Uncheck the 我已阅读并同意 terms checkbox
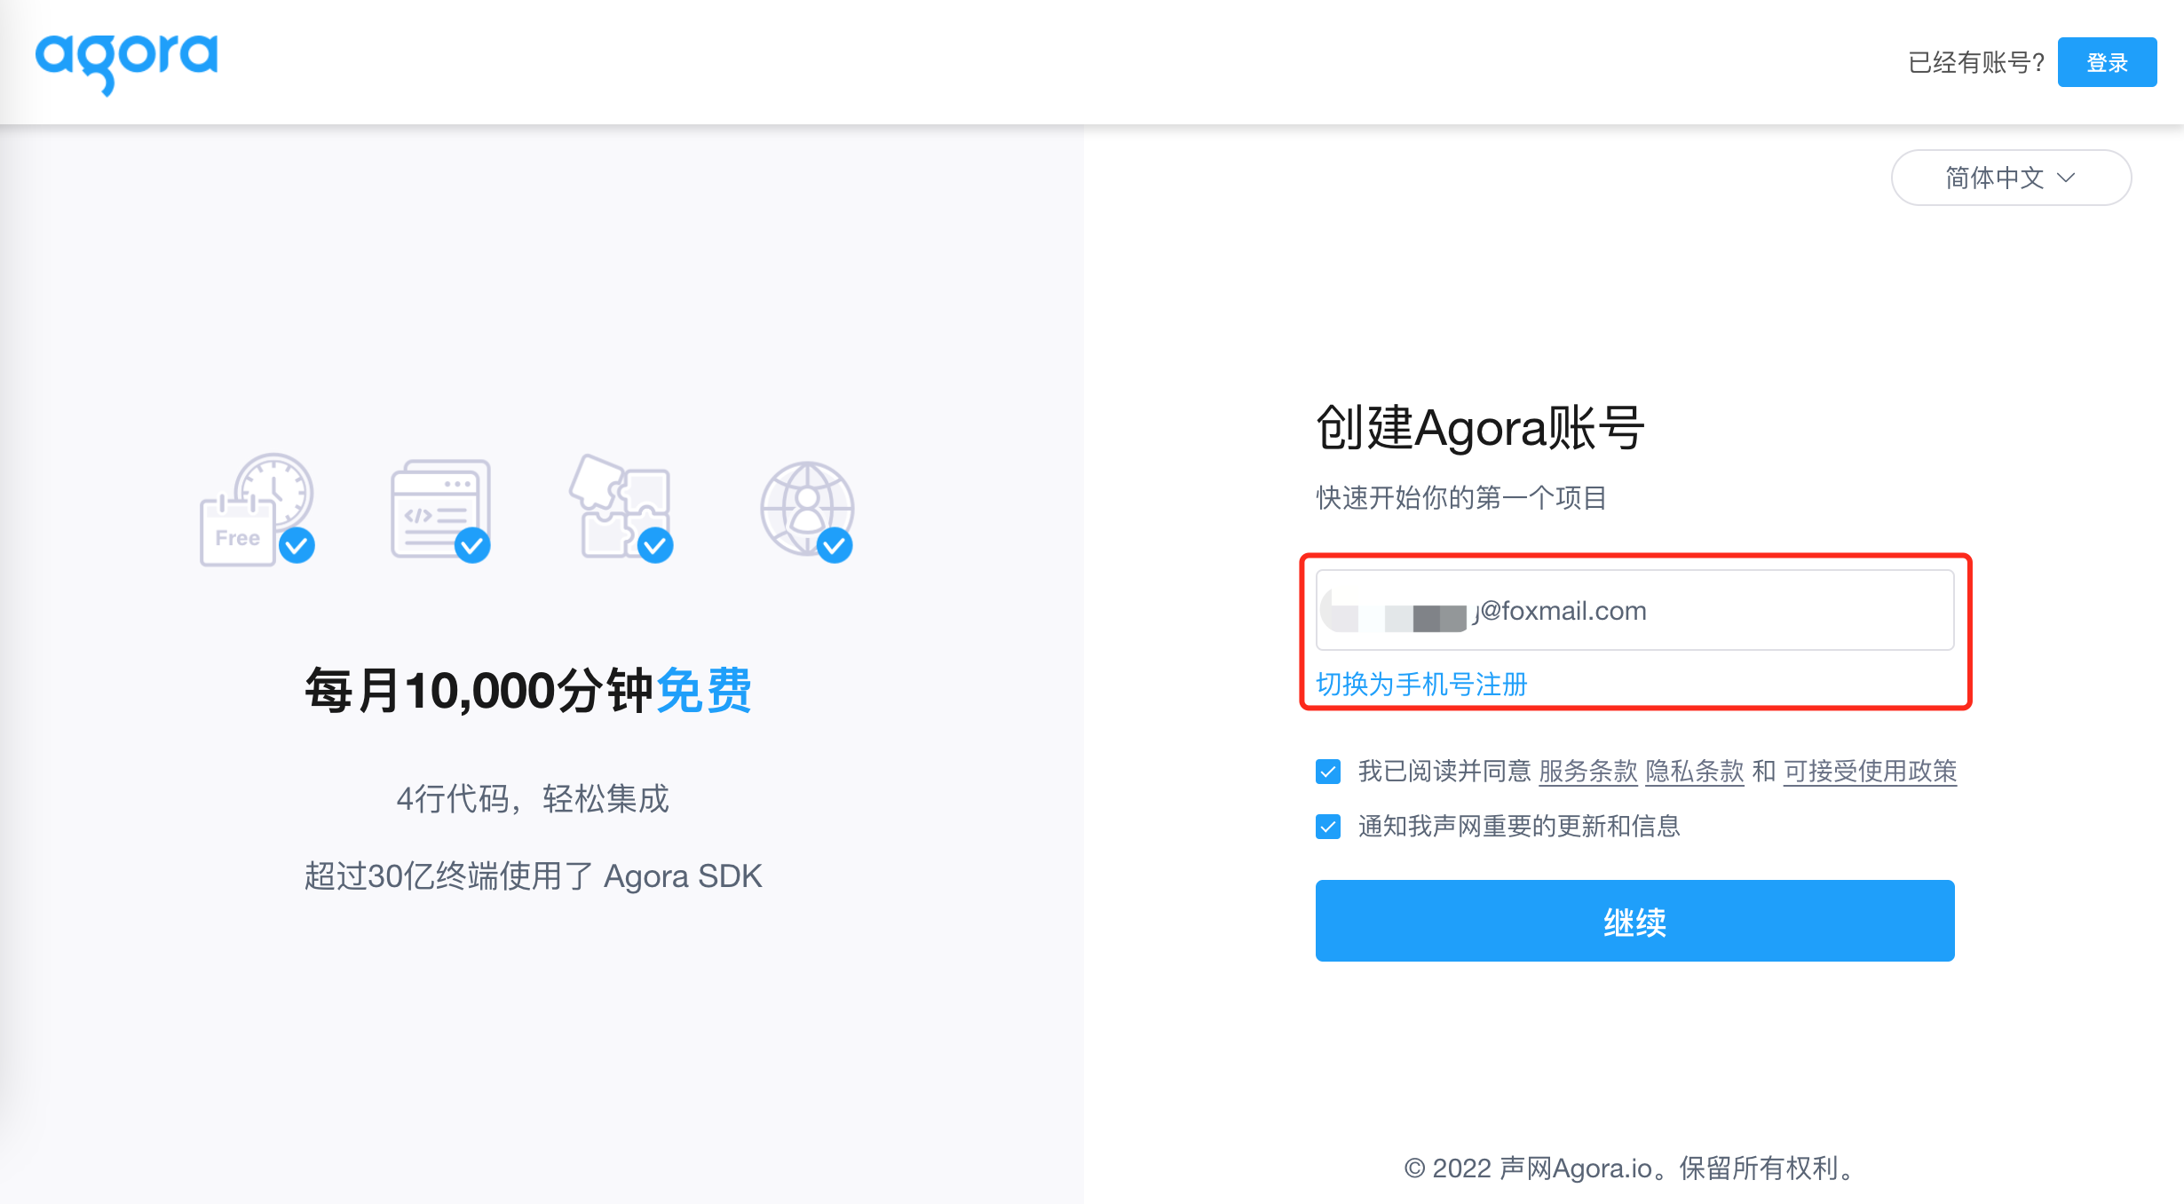This screenshot has height=1204, width=2184. 1328,772
